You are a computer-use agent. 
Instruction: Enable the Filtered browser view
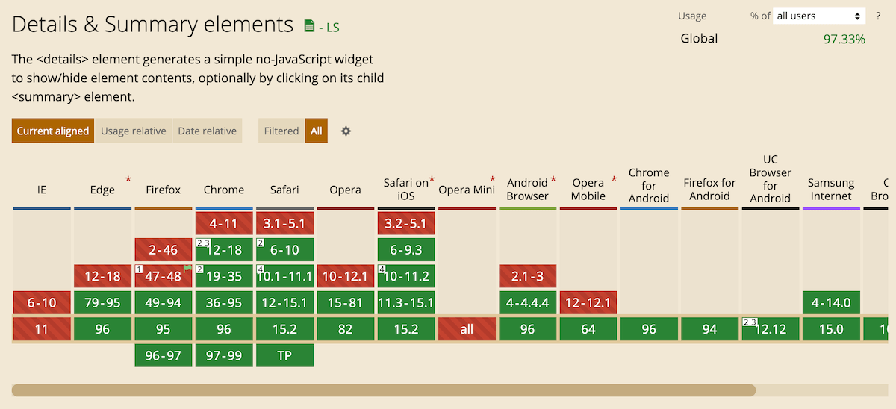281,131
